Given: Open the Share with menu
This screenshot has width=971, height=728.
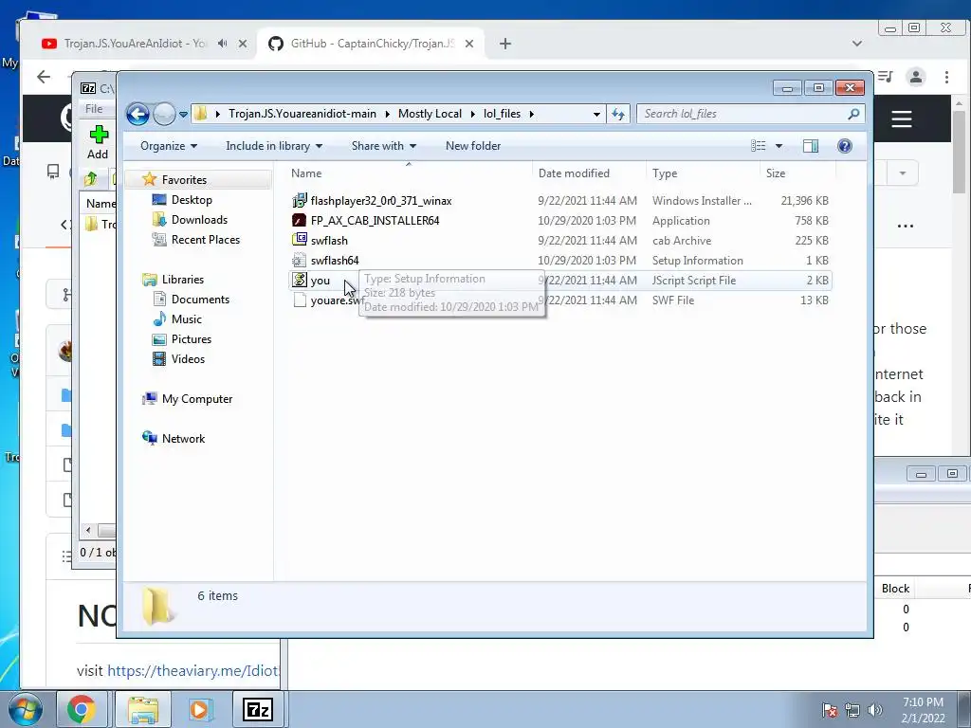Looking at the screenshot, I should pos(384,146).
